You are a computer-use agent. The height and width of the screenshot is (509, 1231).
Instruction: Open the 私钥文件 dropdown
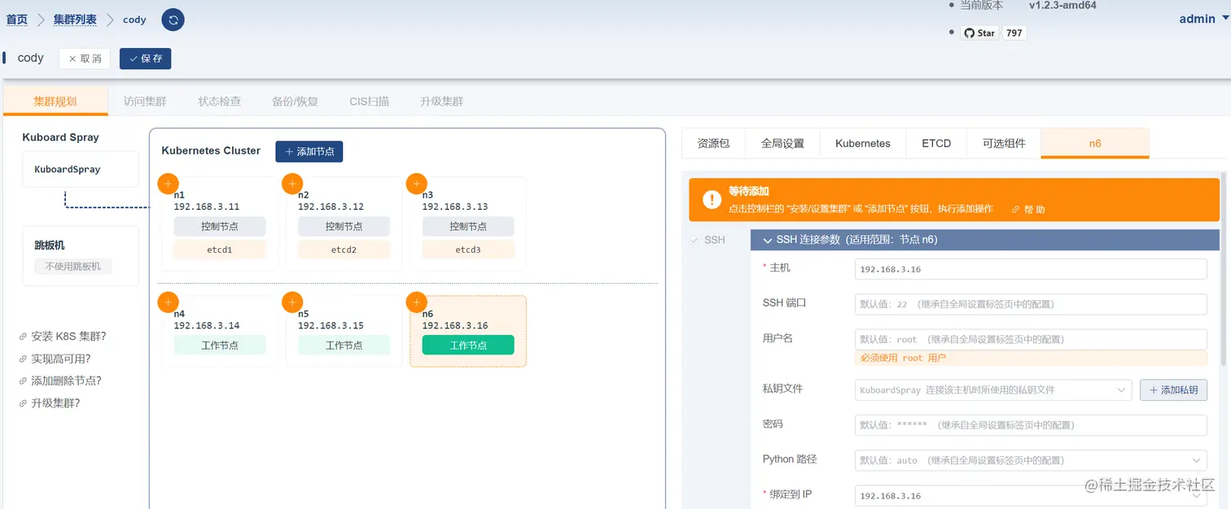993,389
